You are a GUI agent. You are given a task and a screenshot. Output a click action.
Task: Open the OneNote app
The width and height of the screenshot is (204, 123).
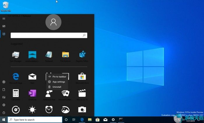[32, 93]
